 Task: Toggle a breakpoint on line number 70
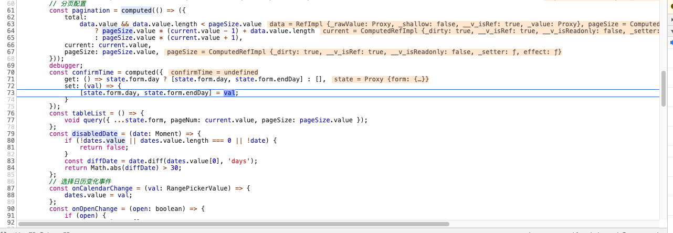pos(10,72)
